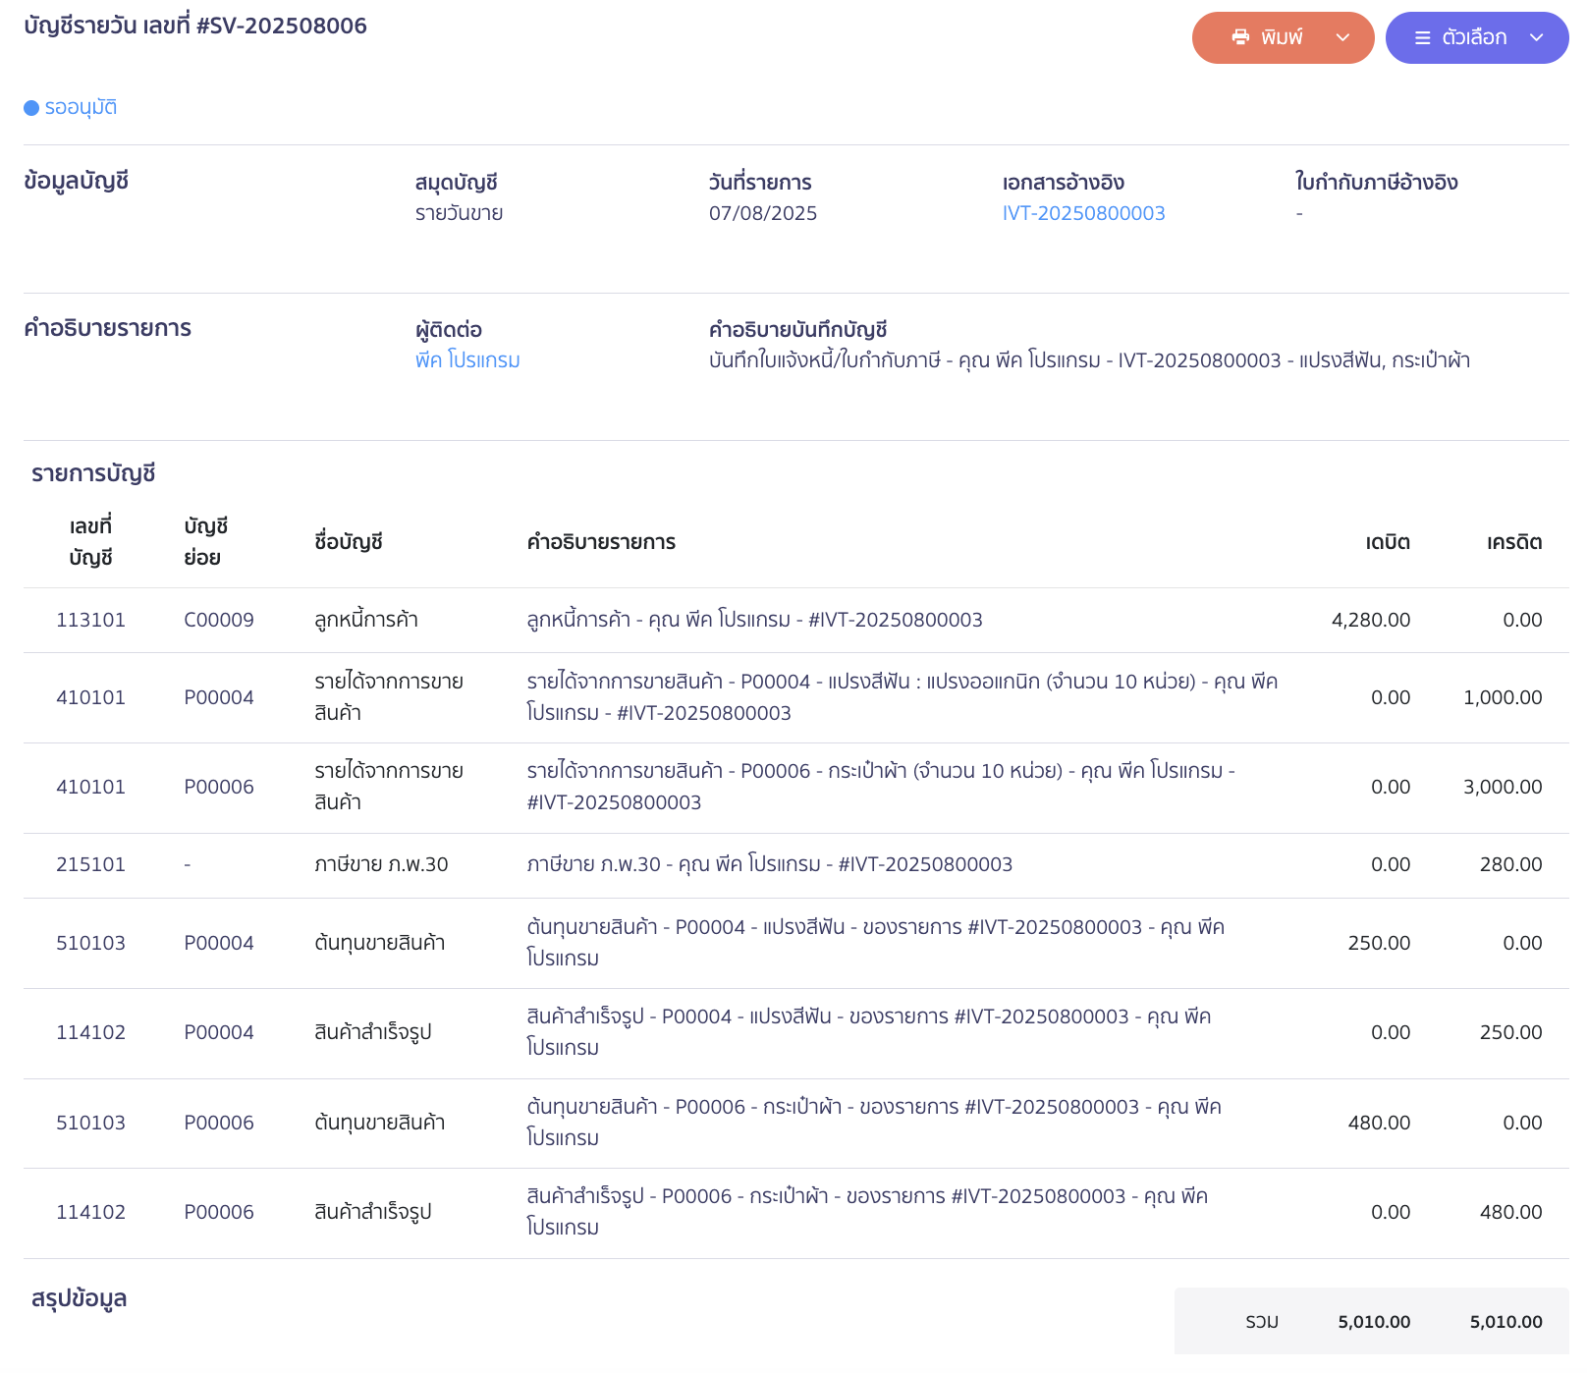Click sub-account C00009

tap(219, 620)
